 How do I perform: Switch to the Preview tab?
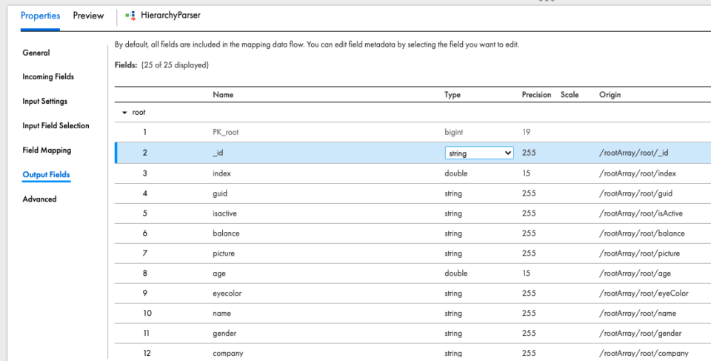[88, 16]
